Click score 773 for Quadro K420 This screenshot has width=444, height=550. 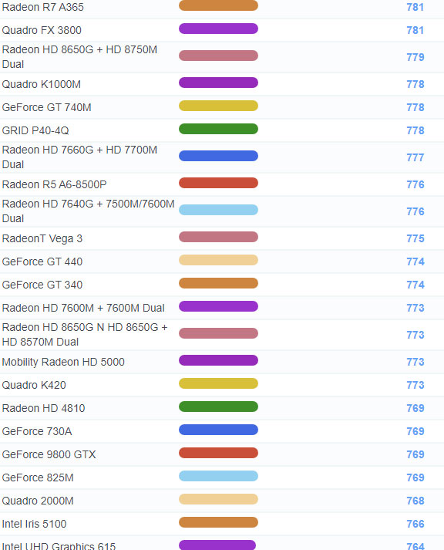pos(415,385)
